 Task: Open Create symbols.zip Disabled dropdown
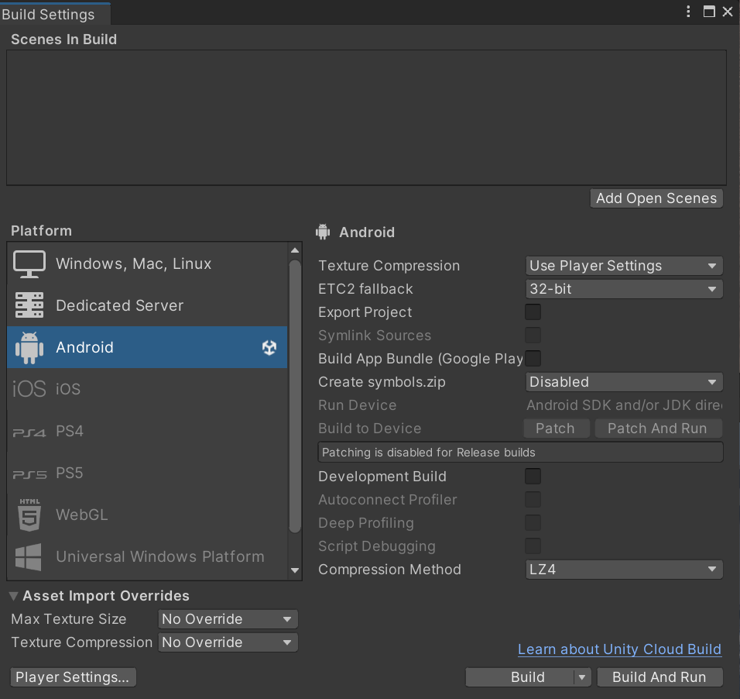(624, 382)
